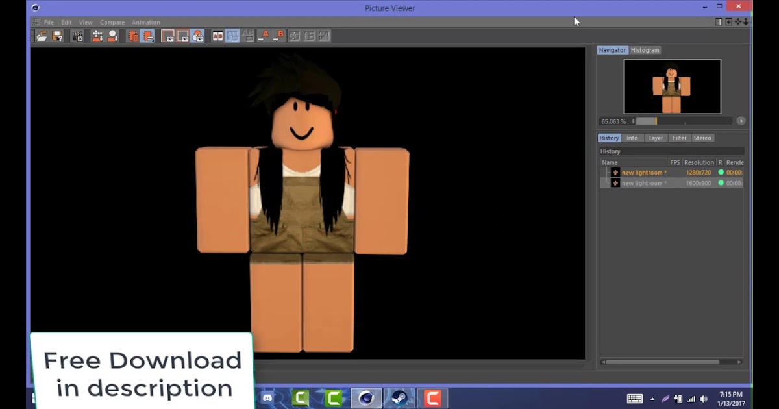Click the round arrow button beside zoom slider
779x409 pixels.
(741, 121)
